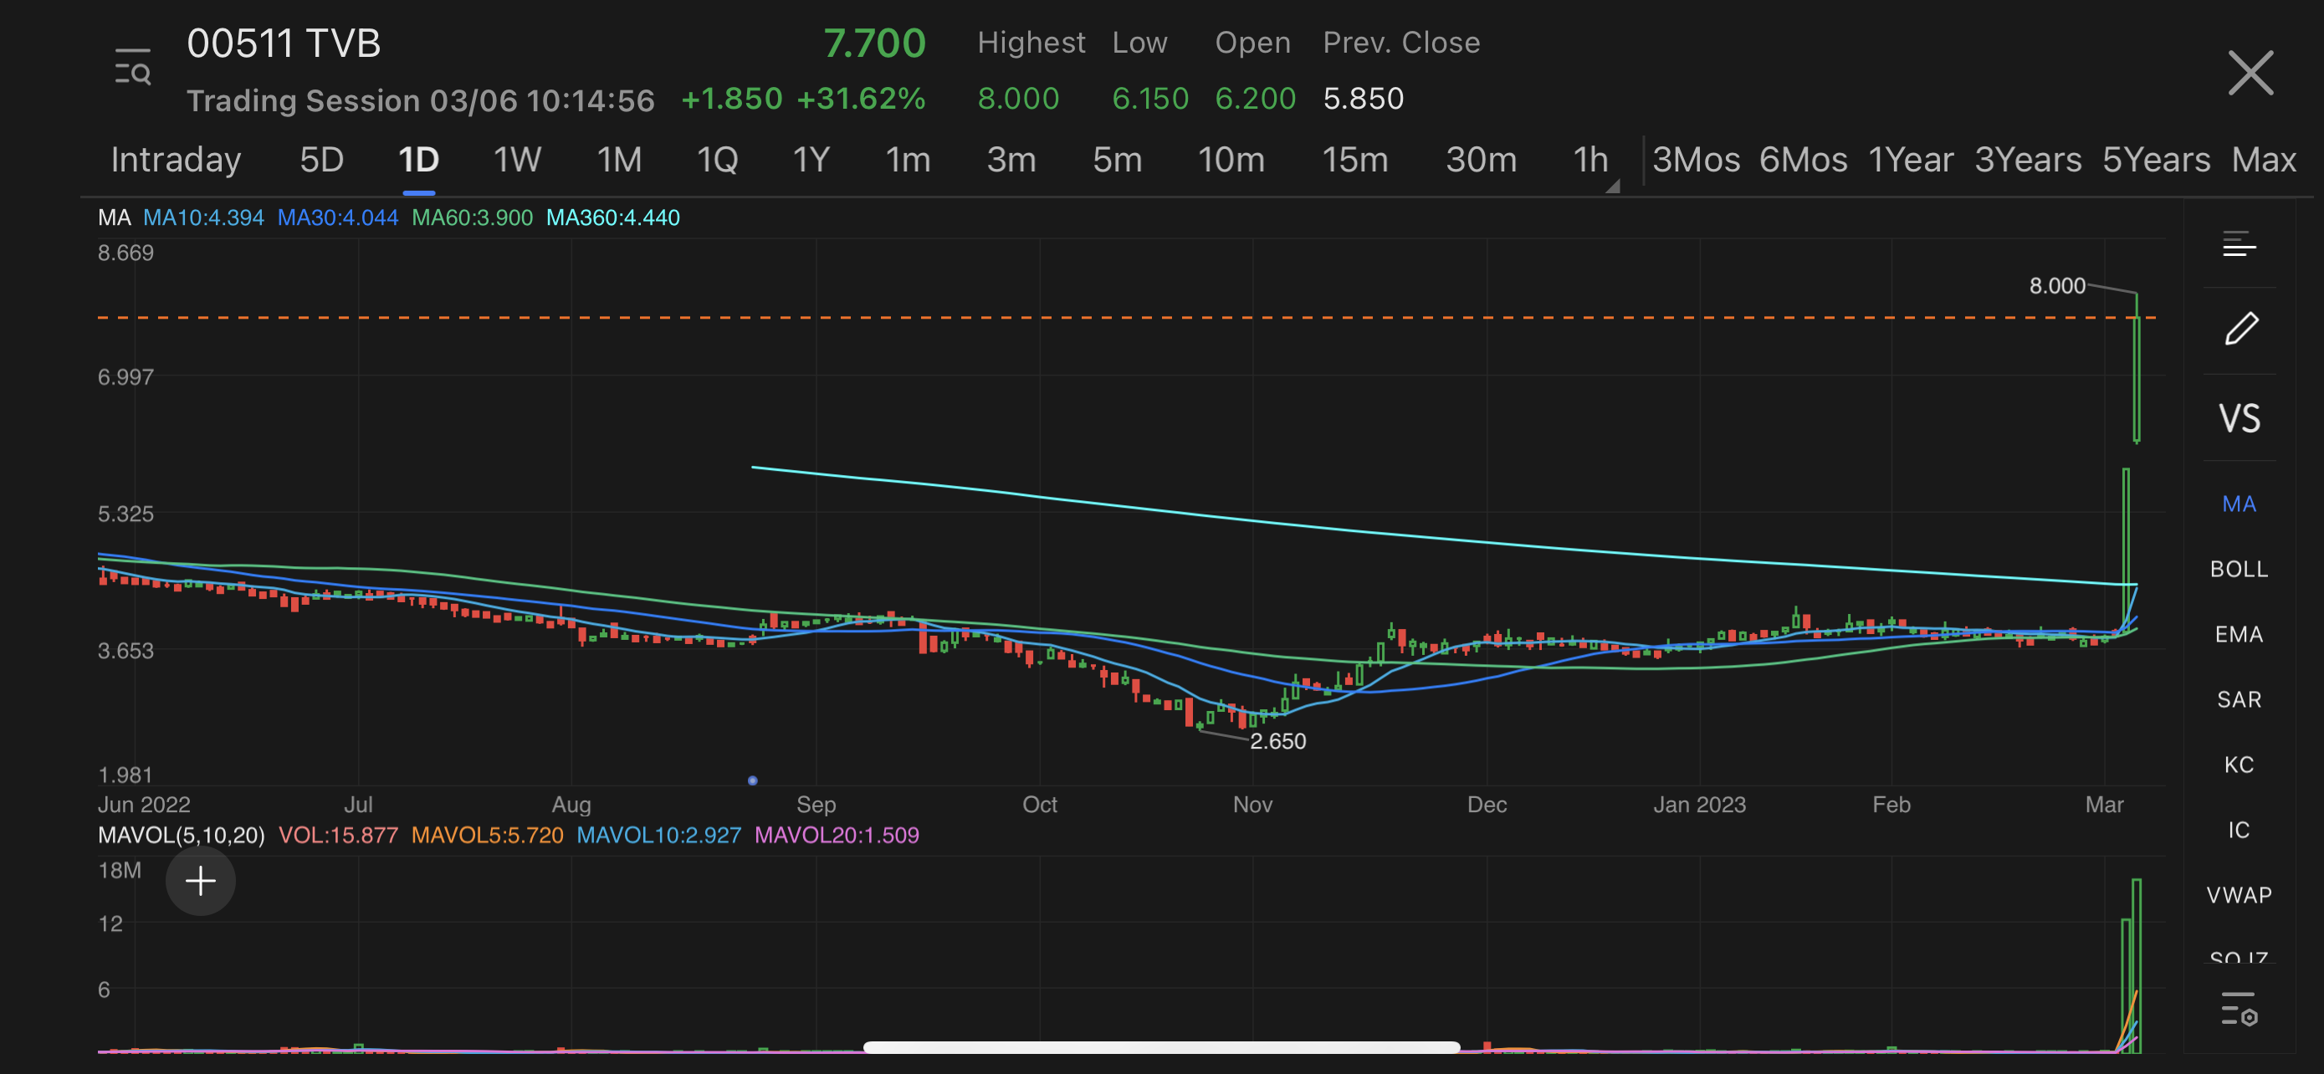
Task: Enable the VWAP indicator
Action: (2240, 896)
